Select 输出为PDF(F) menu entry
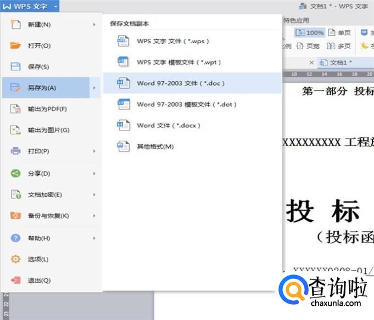The image size is (374, 320). tap(51, 109)
